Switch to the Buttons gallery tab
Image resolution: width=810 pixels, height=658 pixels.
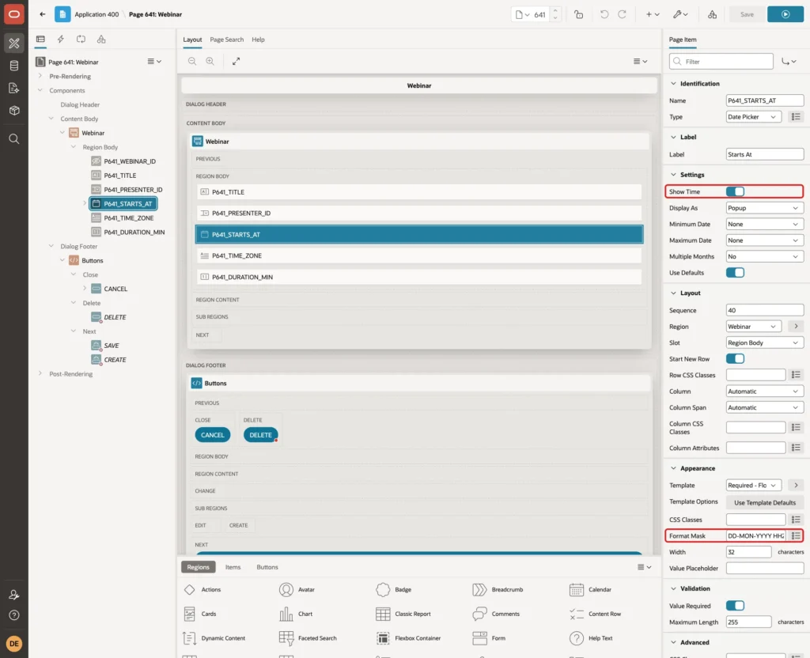[267, 567]
